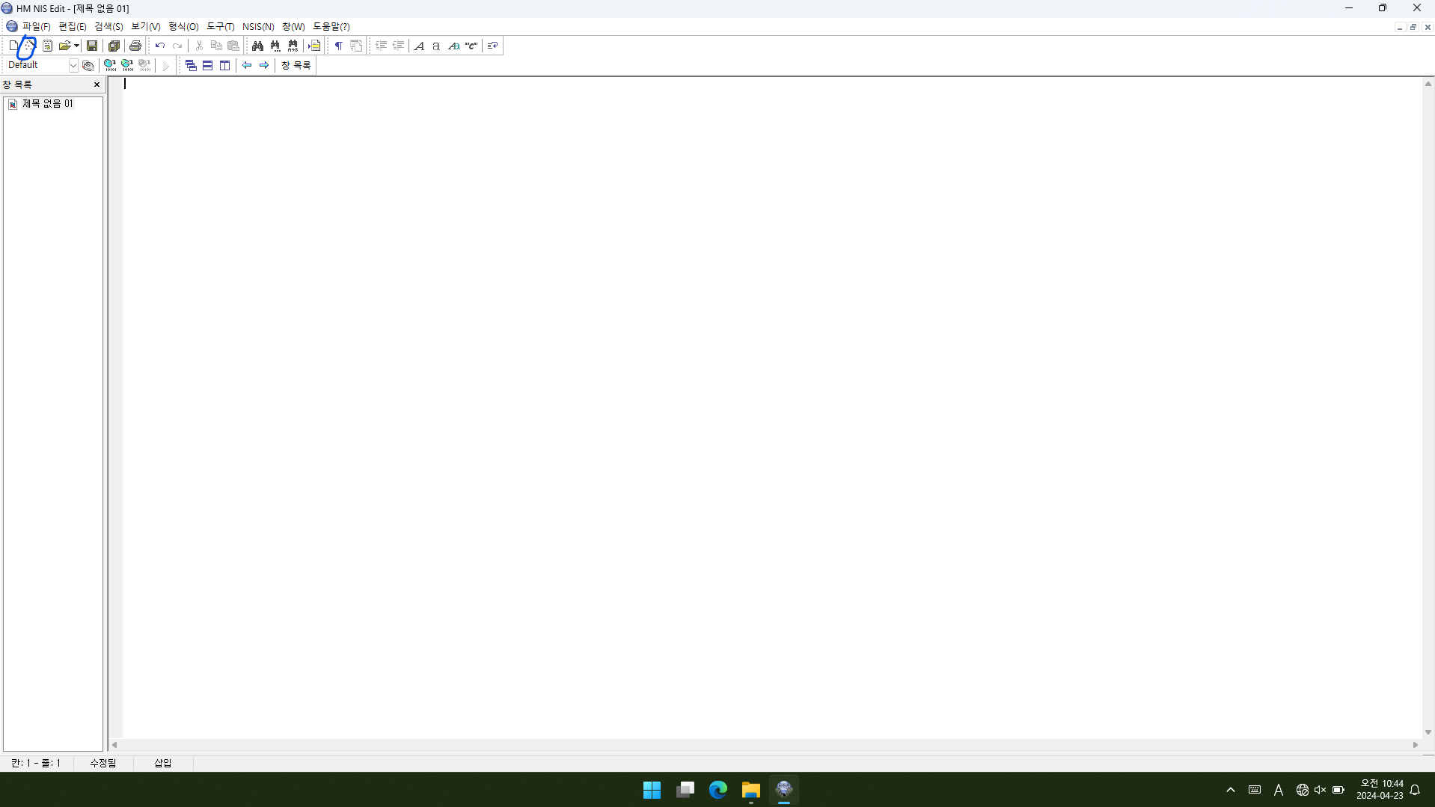Toggle special characters (pilcrow) display
Image resolution: width=1435 pixels, height=807 pixels.
339,46
